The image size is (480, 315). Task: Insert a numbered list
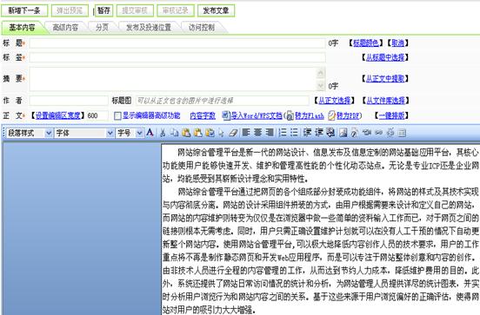283,133
